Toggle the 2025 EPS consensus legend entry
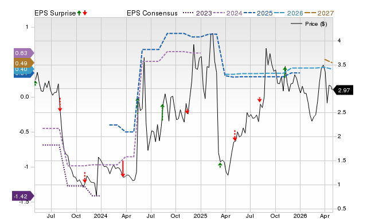The image size is (367, 219). pyautogui.click(x=258, y=13)
